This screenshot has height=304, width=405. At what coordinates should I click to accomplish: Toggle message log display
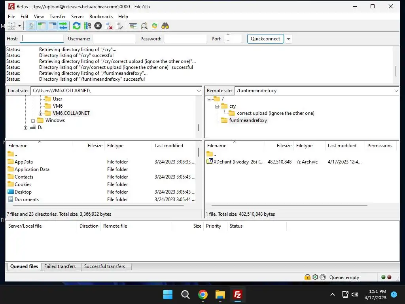click(31, 26)
